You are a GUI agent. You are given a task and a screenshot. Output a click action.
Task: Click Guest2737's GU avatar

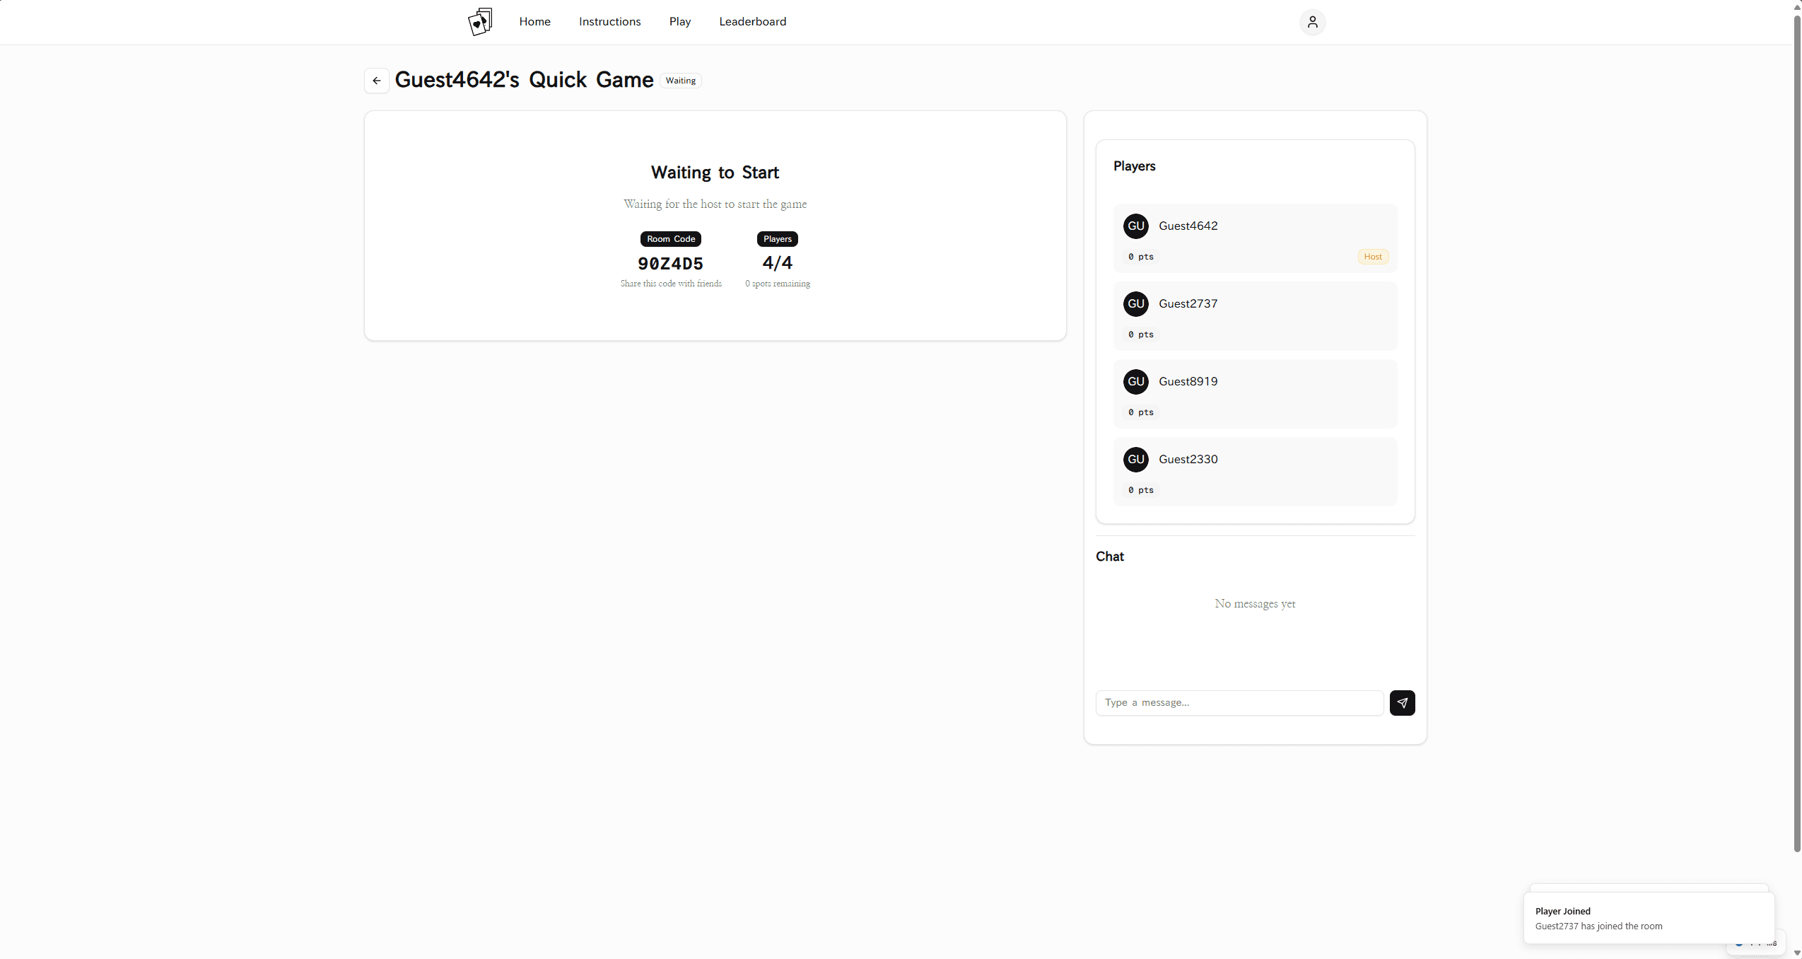click(x=1135, y=304)
